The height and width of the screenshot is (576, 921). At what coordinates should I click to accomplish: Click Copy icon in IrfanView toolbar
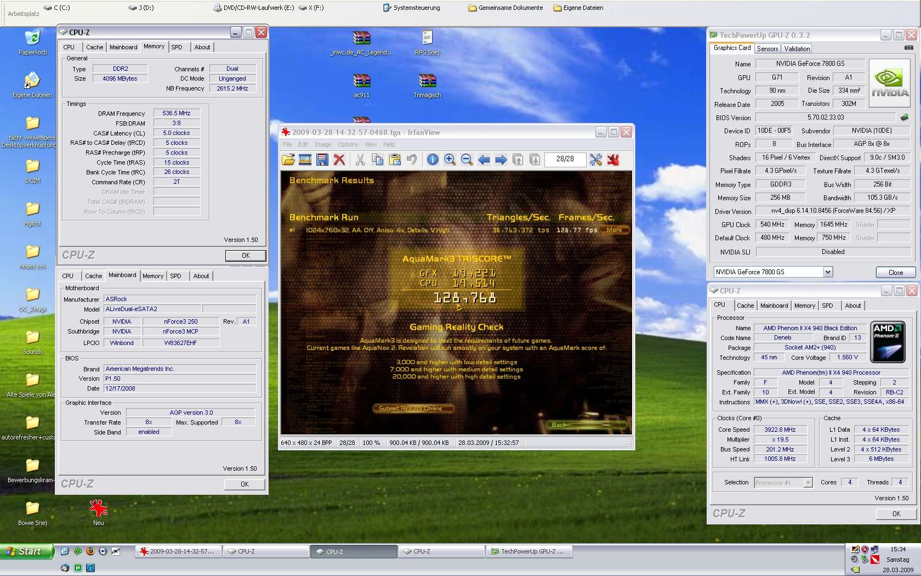coord(378,160)
